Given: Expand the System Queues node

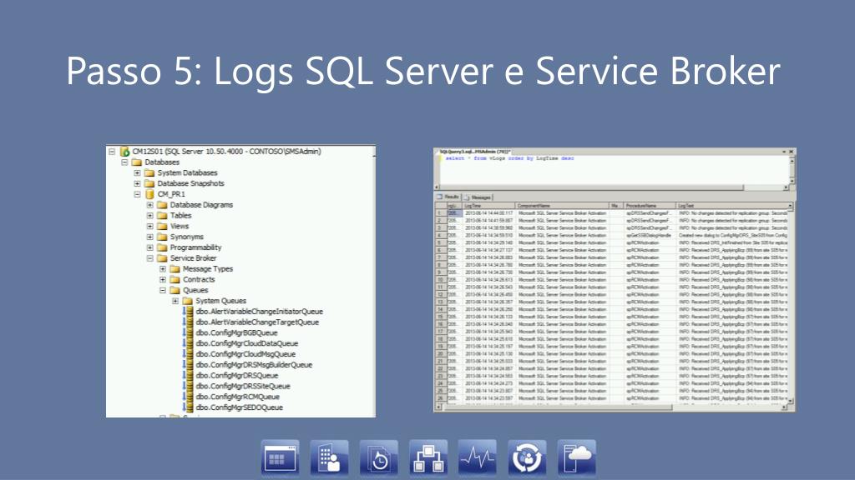Looking at the screenshot, I should click(175, 300).
